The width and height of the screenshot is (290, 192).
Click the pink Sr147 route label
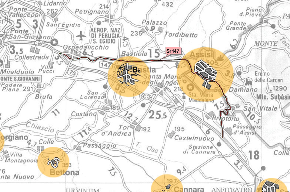(x=173, y=51)
